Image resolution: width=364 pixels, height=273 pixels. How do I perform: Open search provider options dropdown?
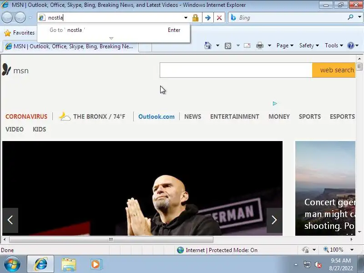tap(359, 17)
